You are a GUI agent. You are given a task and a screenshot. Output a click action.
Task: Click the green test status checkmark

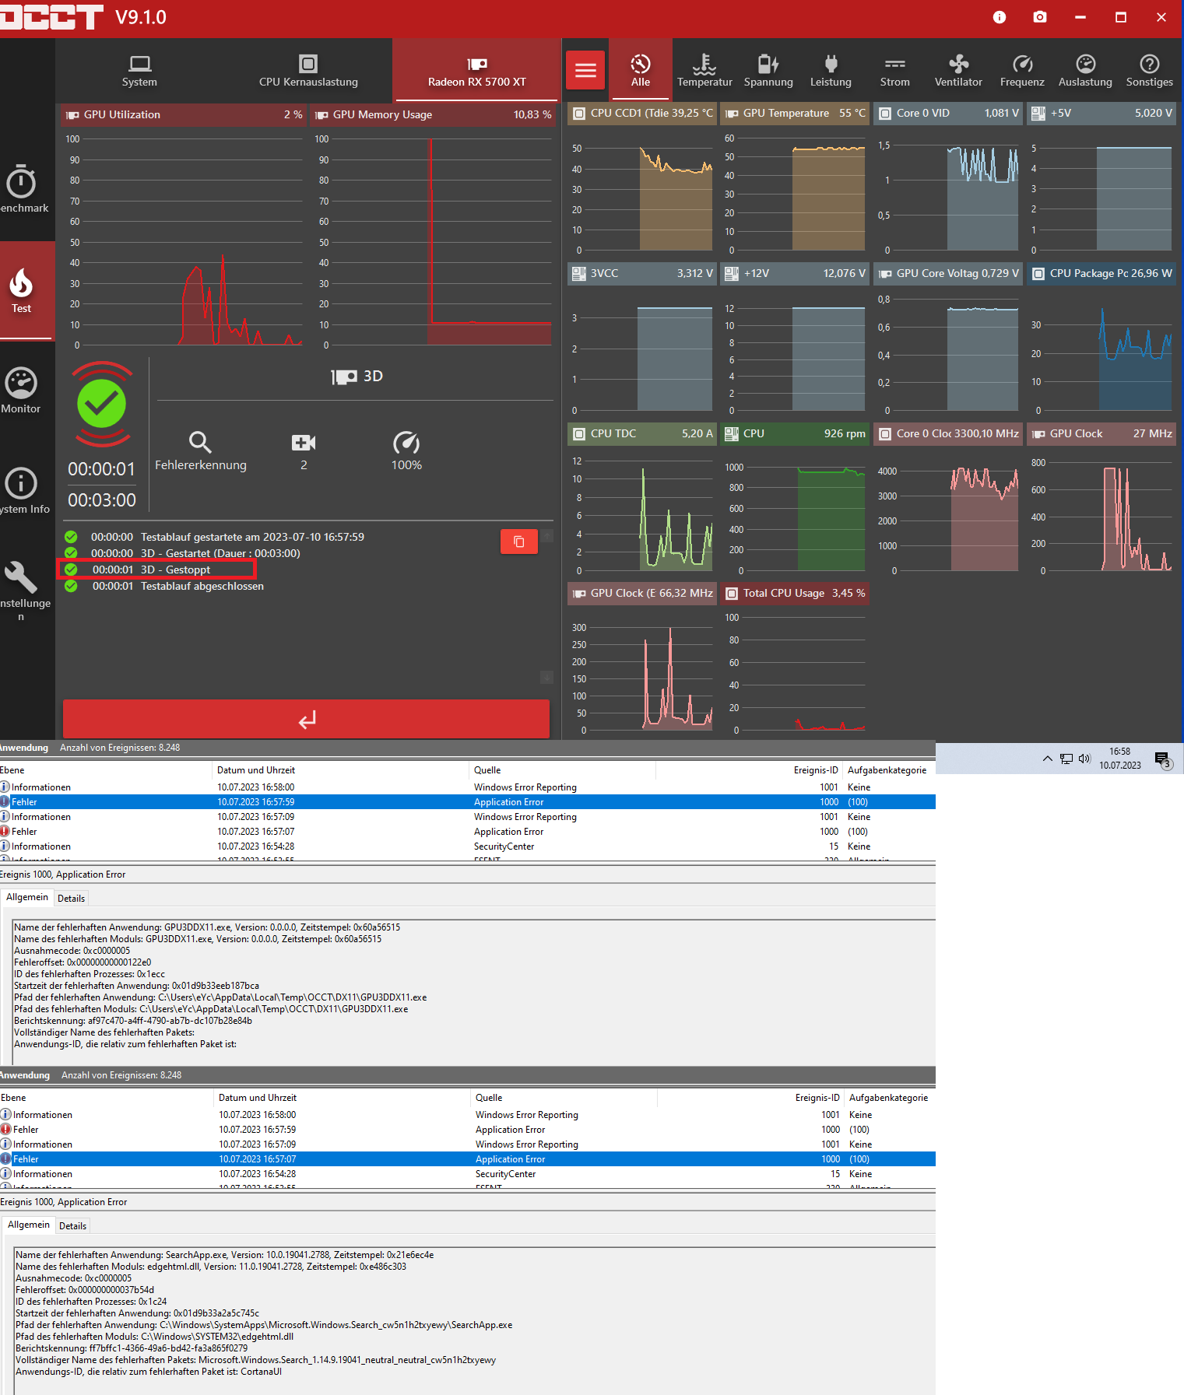[102, 404]
